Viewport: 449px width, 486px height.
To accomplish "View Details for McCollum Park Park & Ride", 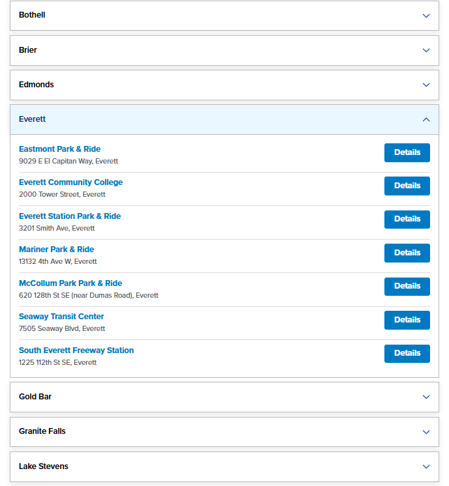I will [407, 287].
